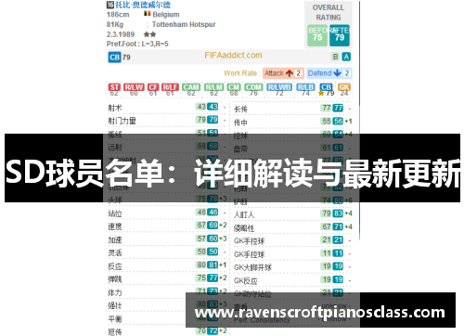Click the 长传 stat label
The image size is (464, 336).
[240, 109]
